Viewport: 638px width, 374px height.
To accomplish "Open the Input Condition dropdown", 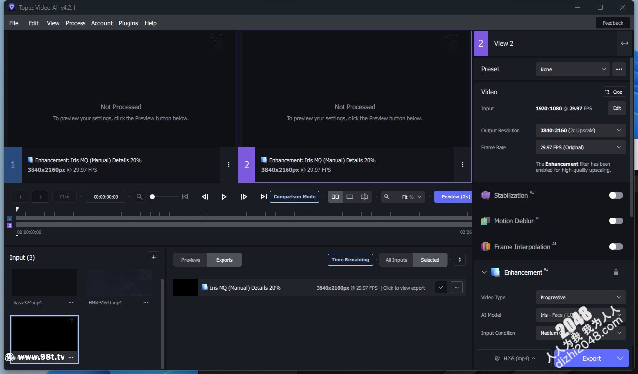I will [x=581, y=333].
